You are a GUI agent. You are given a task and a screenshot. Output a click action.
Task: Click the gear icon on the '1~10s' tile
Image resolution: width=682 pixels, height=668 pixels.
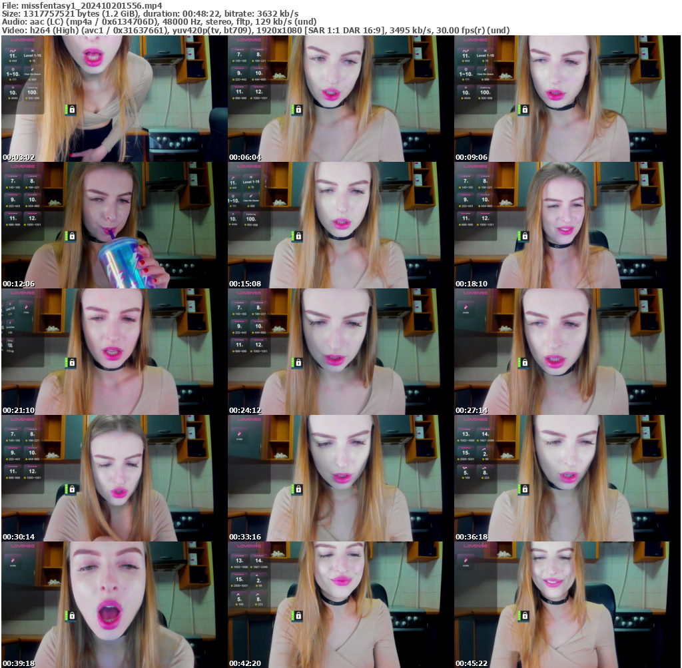click(13, 69)
